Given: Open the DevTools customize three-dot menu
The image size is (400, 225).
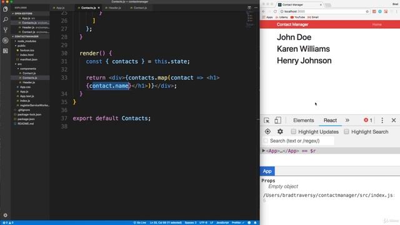Looking at the screenshot, I should 382,121.
